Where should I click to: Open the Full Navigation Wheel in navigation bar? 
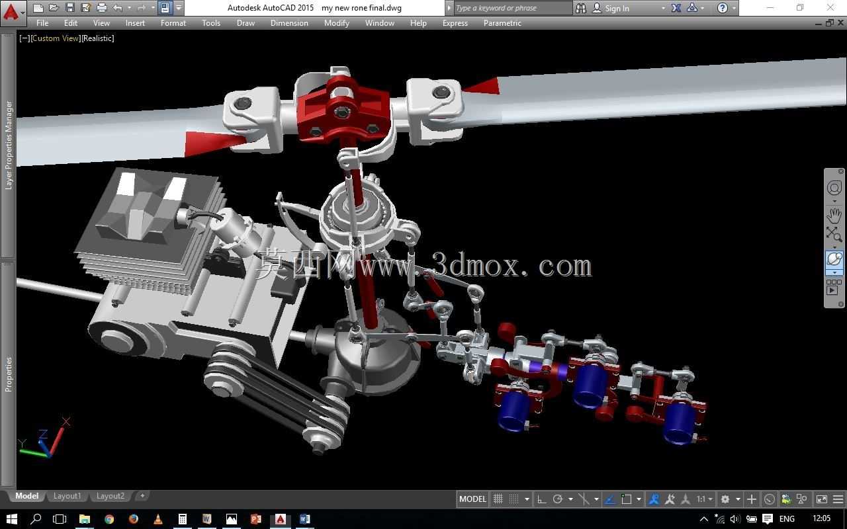coord(834,188)
